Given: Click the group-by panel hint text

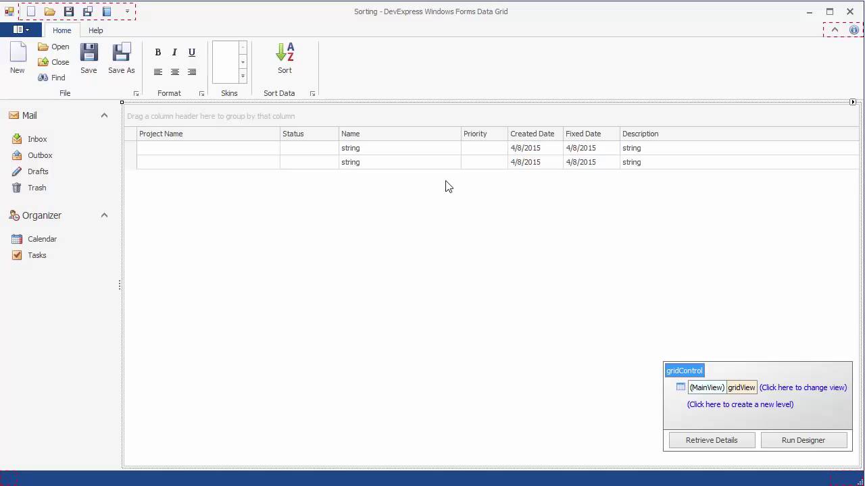Looking at the screenshot, I should [x=211, y=116].
